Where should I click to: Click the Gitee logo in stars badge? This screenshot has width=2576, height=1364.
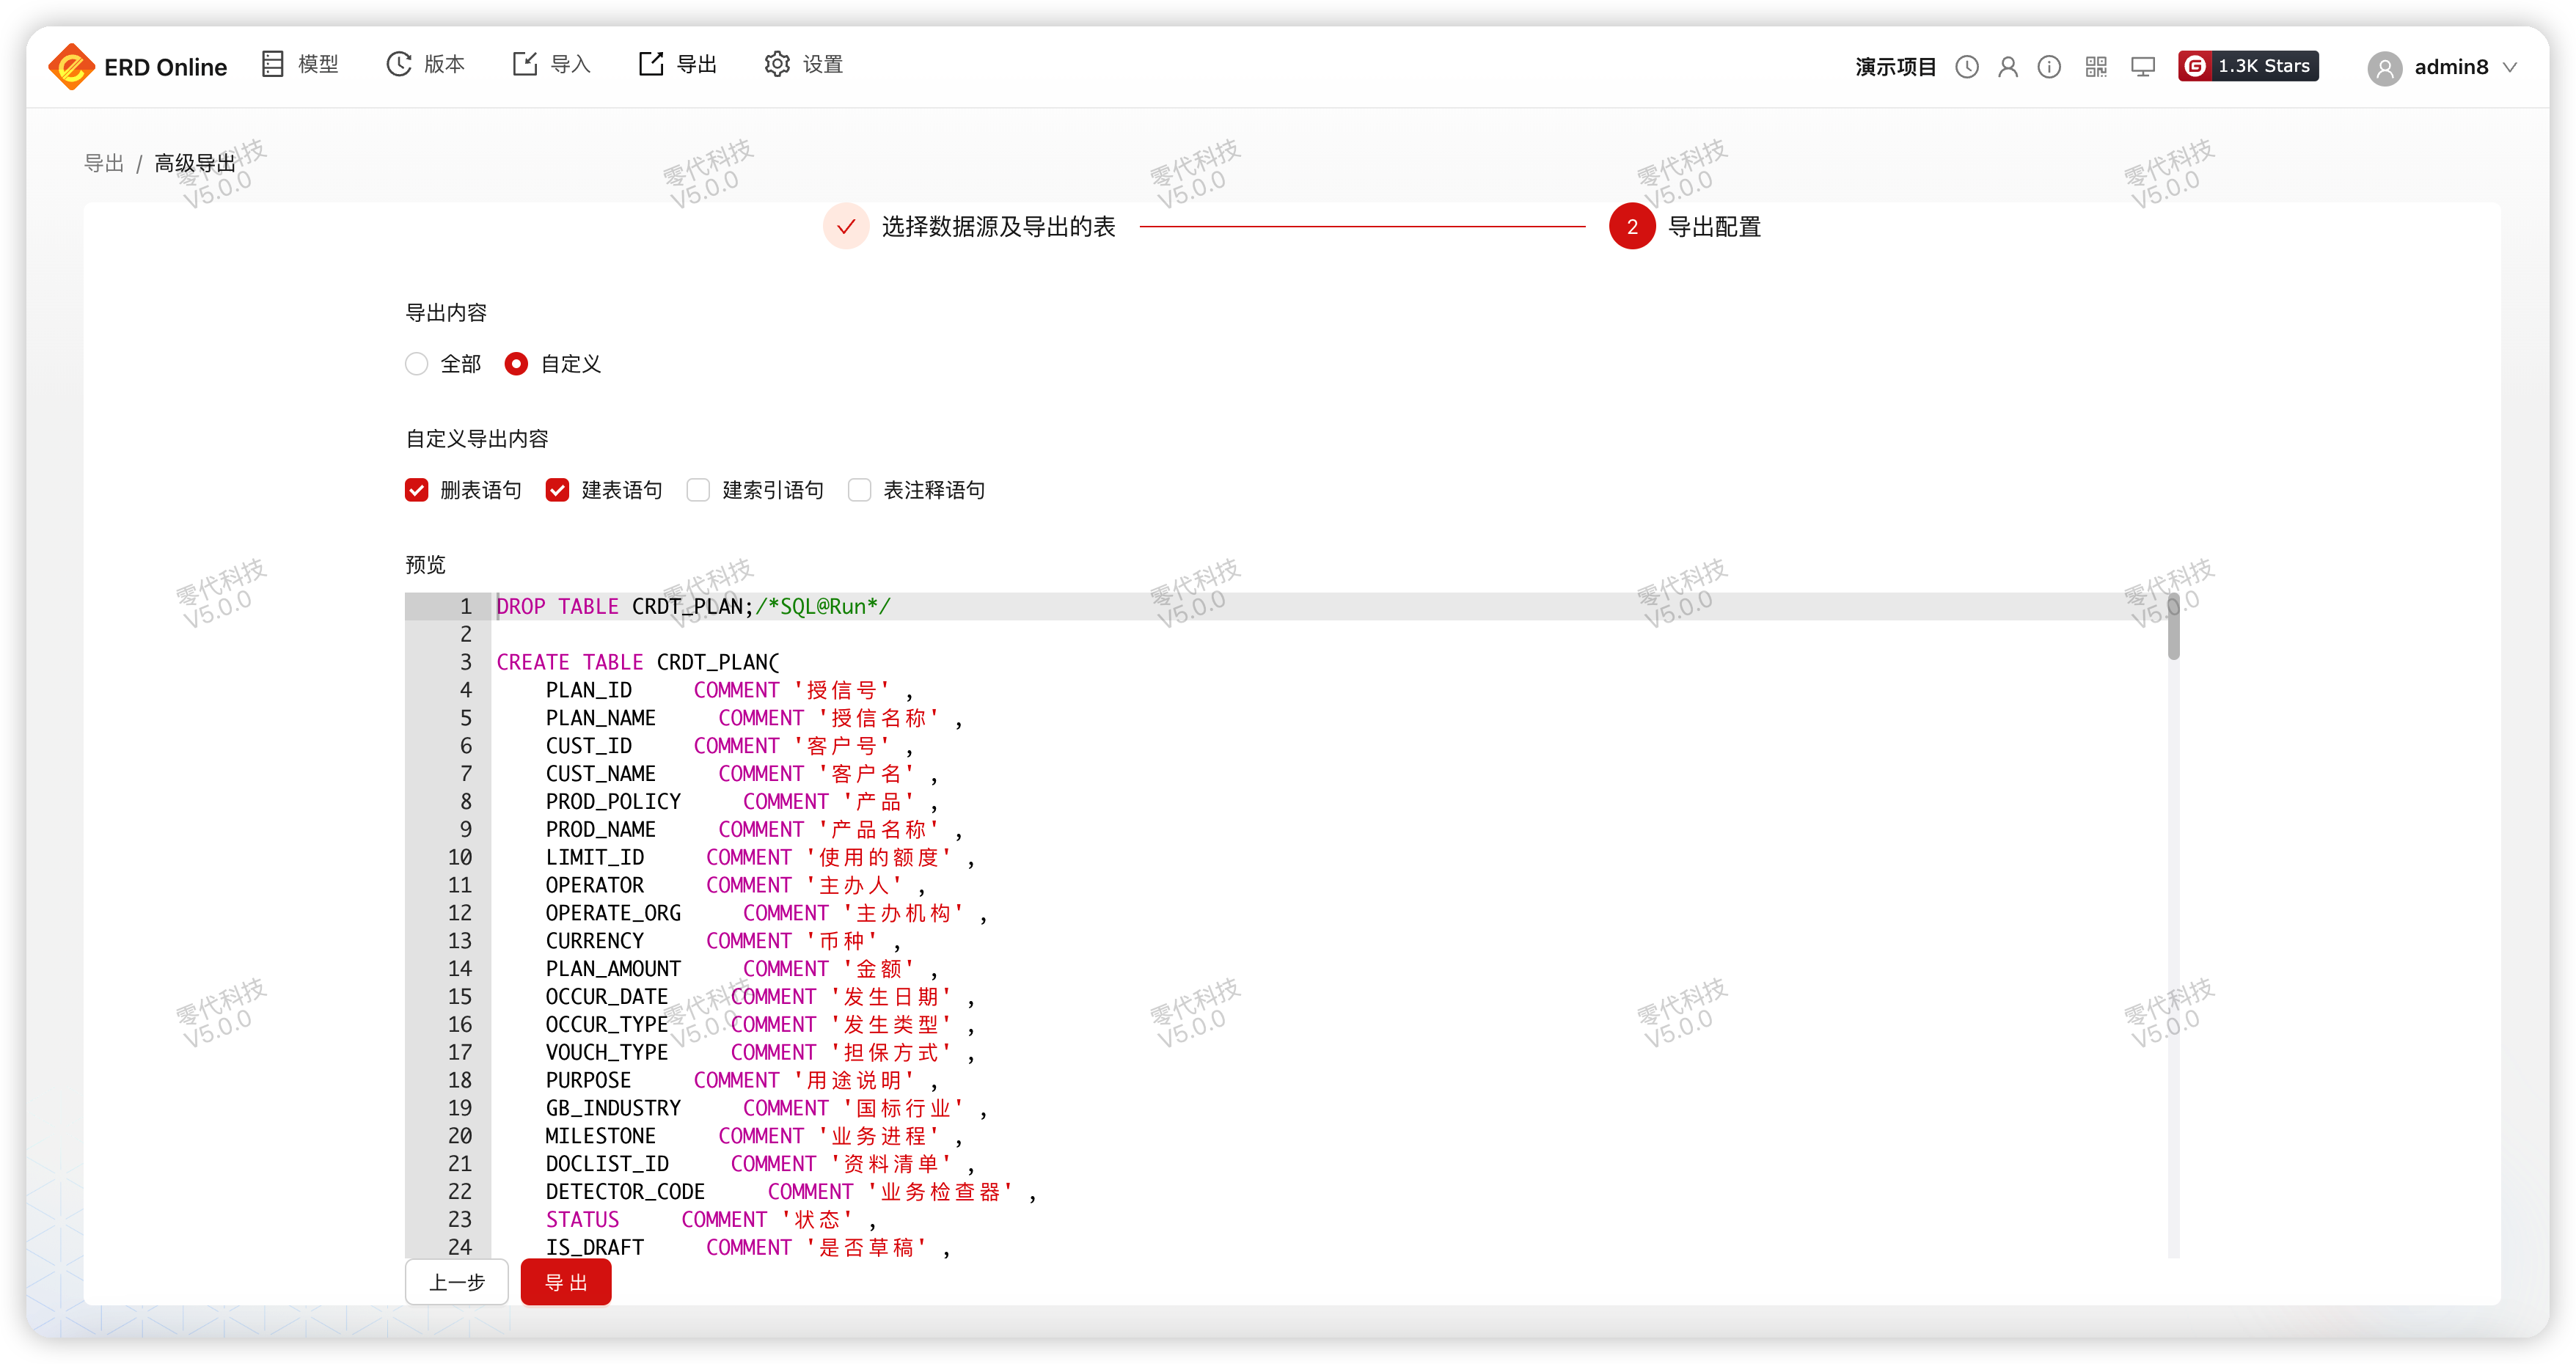coord(2195,66)
